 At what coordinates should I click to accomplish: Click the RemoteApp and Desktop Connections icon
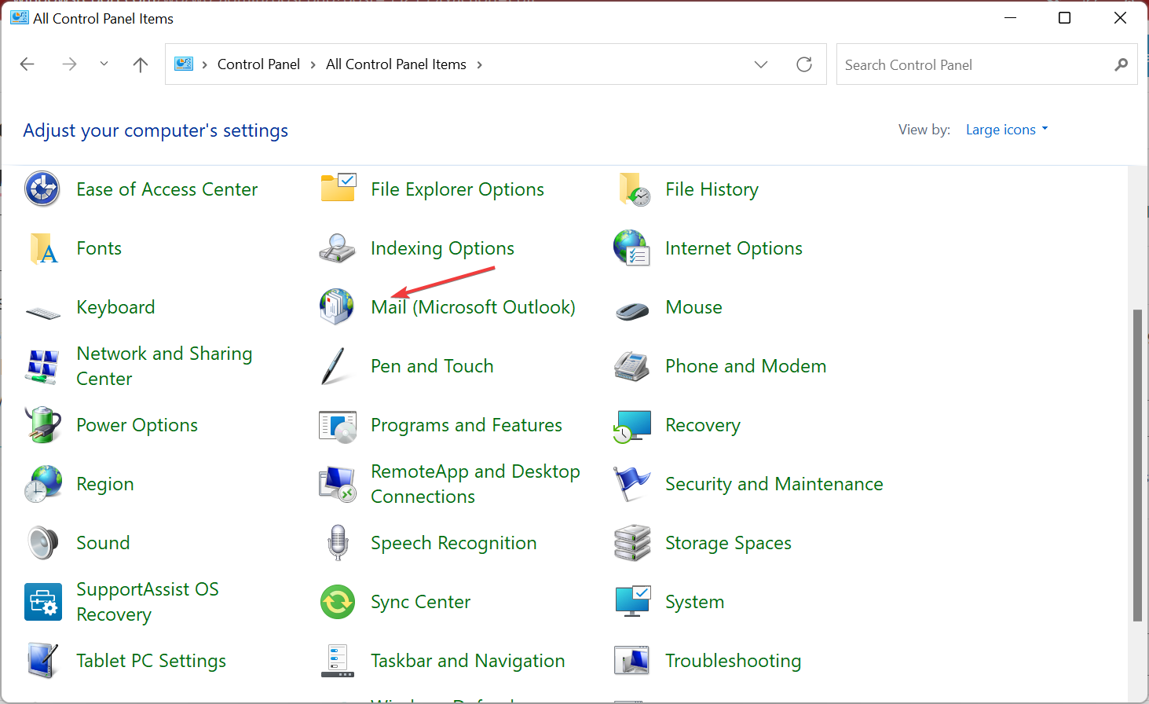click(x=338, y=484)
